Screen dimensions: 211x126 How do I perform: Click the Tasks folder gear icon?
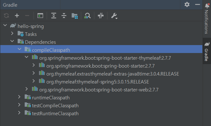click(20, 34)
